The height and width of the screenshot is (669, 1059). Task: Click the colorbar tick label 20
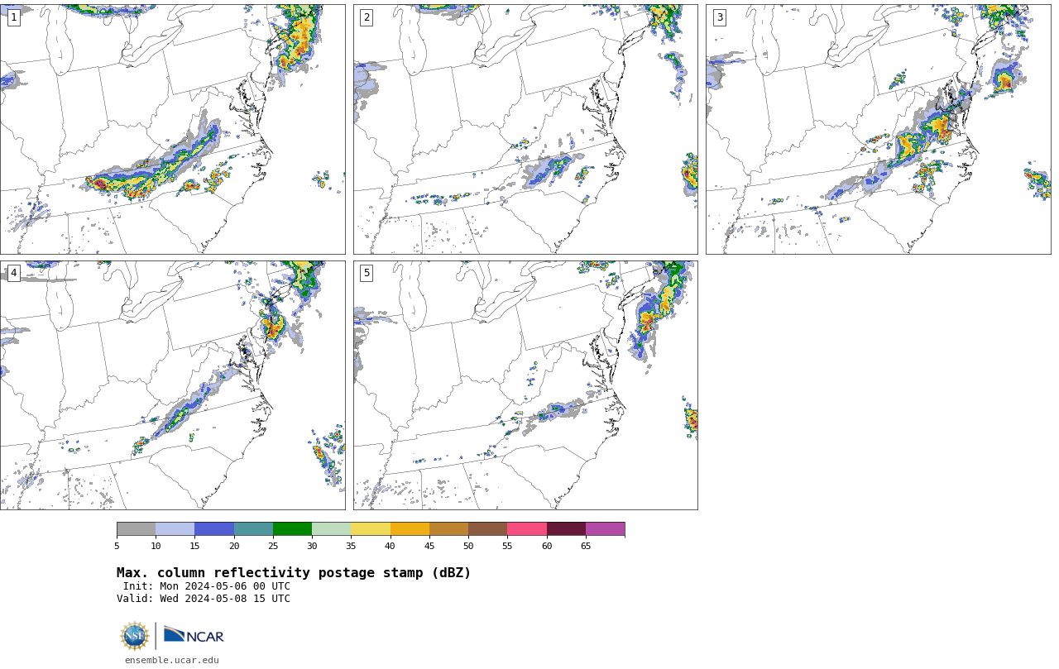coord(234,546)
